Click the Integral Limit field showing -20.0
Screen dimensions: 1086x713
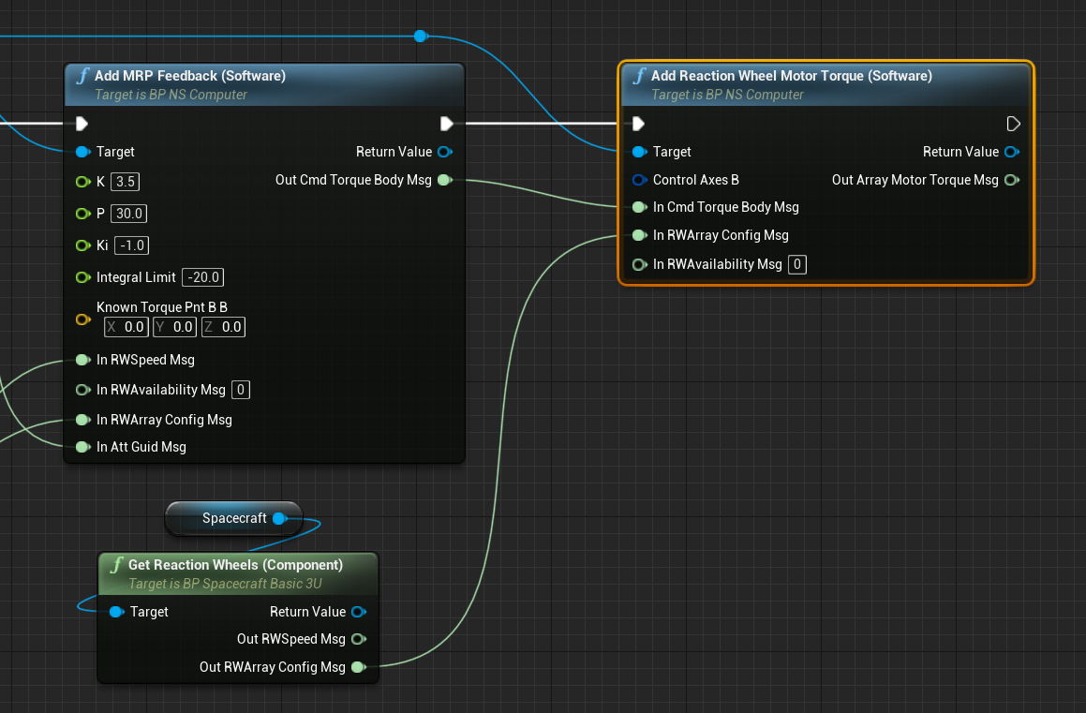click(202, 277)
